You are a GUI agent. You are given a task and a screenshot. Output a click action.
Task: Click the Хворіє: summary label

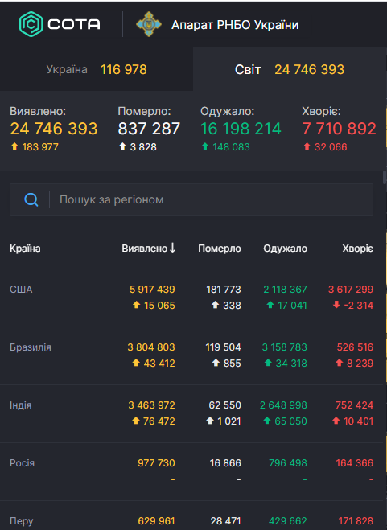point(321,111)
